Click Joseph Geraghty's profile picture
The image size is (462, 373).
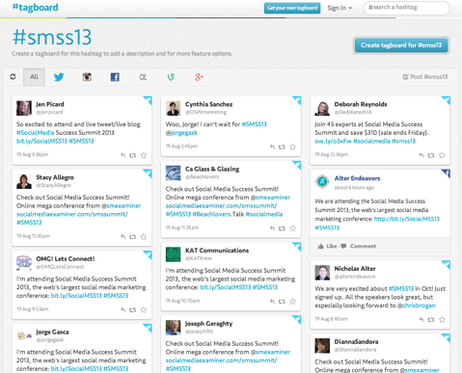tap(174, 328)
